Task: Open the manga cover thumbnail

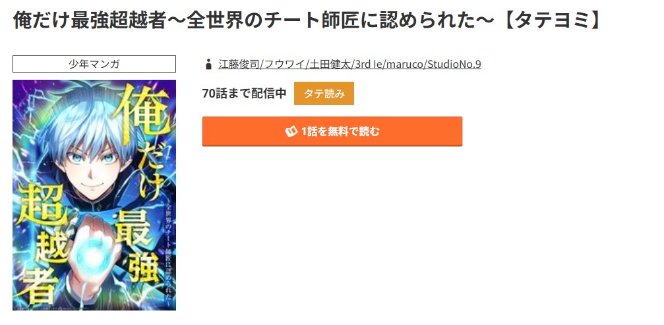Action: (94, 195)
